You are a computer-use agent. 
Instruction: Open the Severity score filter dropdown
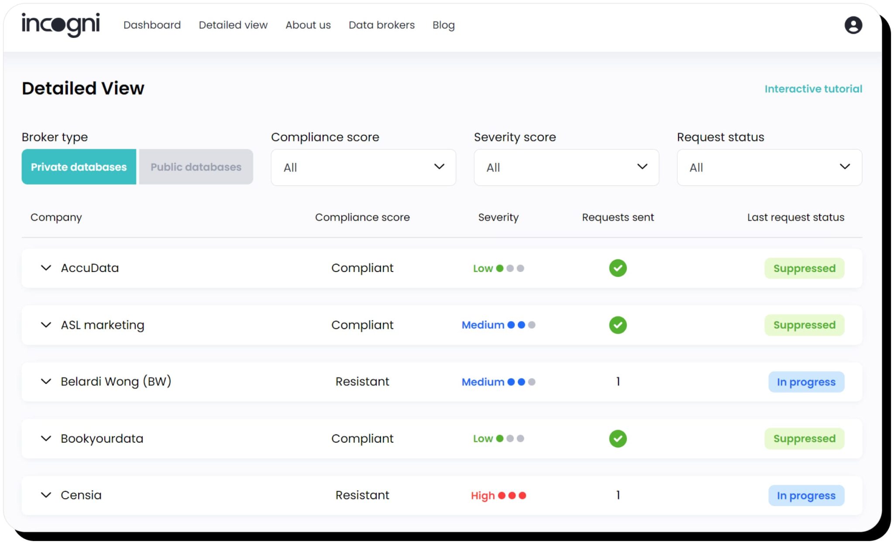click(x=566, y=167)
